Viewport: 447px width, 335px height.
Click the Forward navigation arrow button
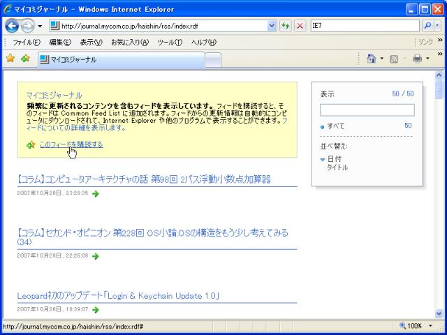(28, 26)
